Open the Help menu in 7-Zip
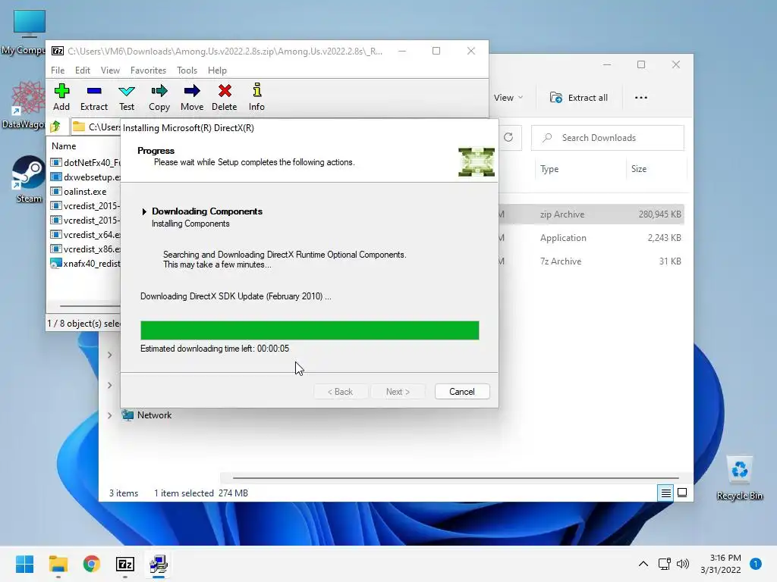 click(x=217, y=70)
